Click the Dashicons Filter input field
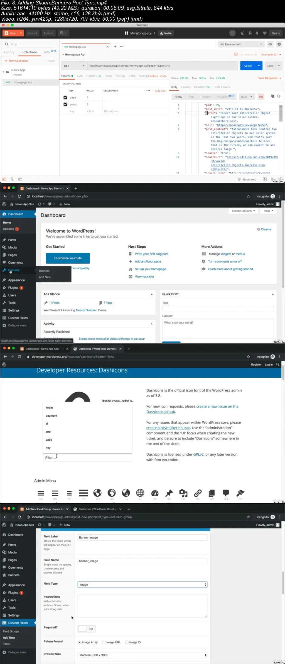The width and height of the screenshot is (285, 664). point(87,458)
